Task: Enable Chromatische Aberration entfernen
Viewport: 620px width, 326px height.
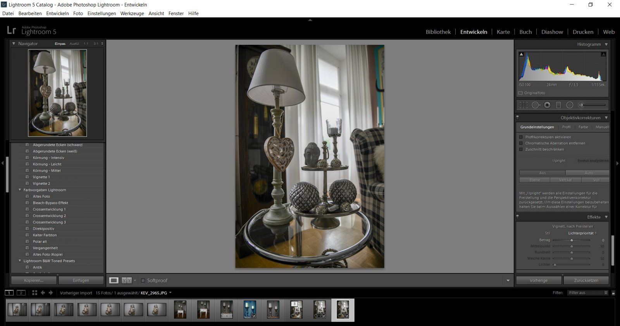Action: click(x=521, y=143)
